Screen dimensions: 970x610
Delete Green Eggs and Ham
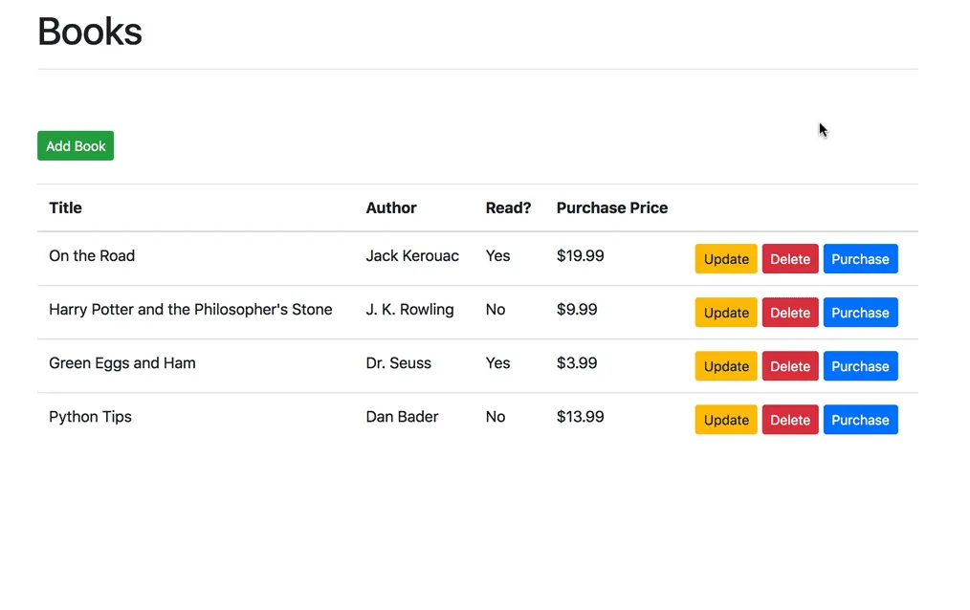[x=789, y=365]
